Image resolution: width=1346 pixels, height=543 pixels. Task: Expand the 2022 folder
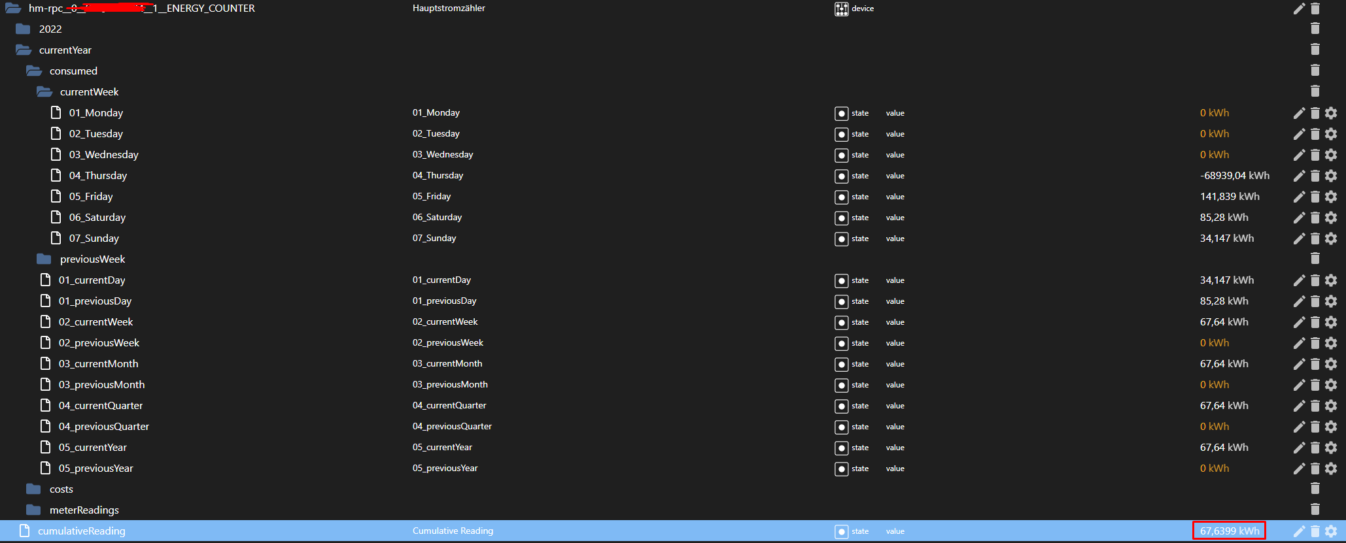pos(23,29)
